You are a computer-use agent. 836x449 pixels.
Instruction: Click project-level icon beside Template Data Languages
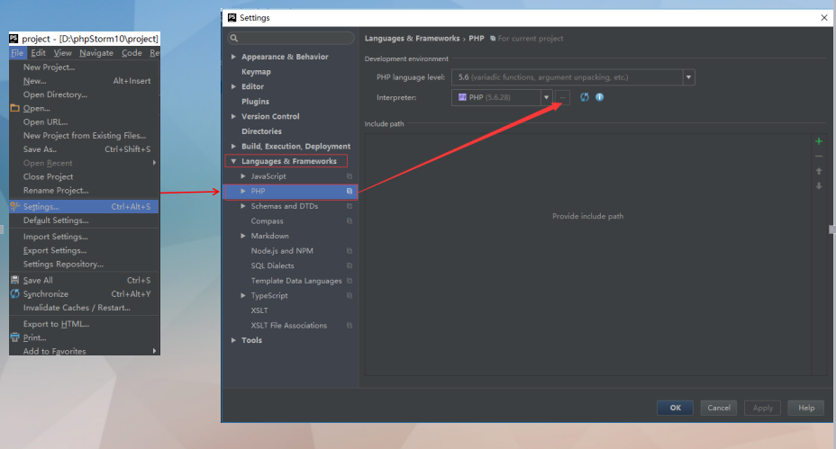pyautogui.click(x=350, y=281)
